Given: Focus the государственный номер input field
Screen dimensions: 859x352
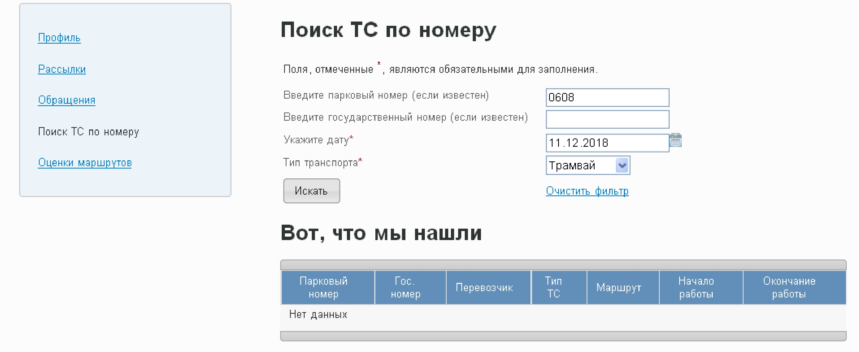Looking at the screenshot, I should click(607, 119).
